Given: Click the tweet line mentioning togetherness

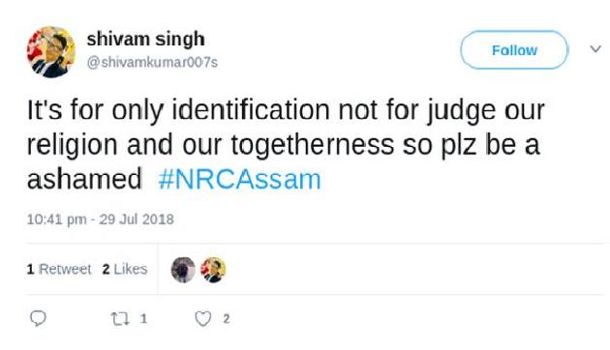Looking at the screenshot, I should point(283,145).
